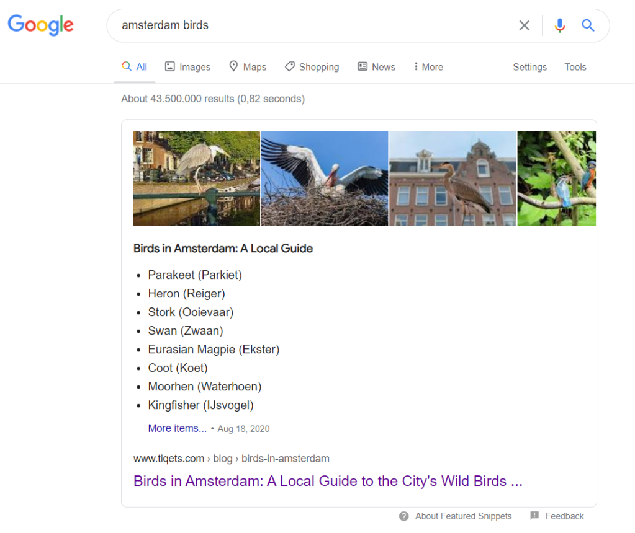635x533 pixels.
Task: Click the Feedback flag icon
Action: [x=534, y=516]
